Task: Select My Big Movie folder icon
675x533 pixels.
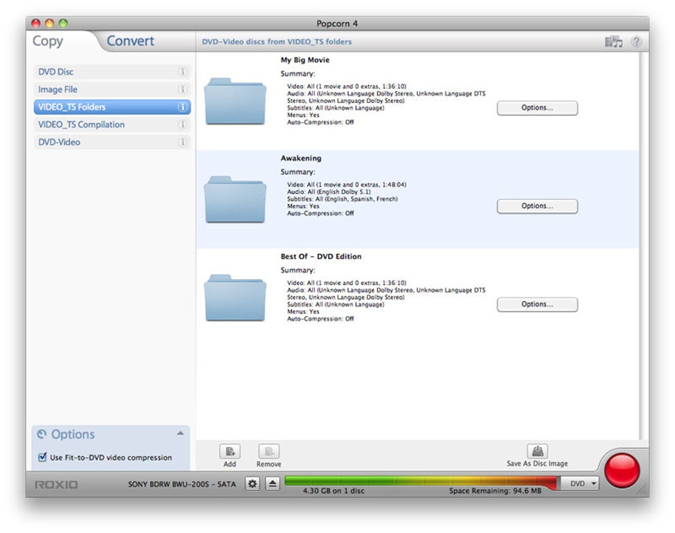Action: (x=235, y=102)
